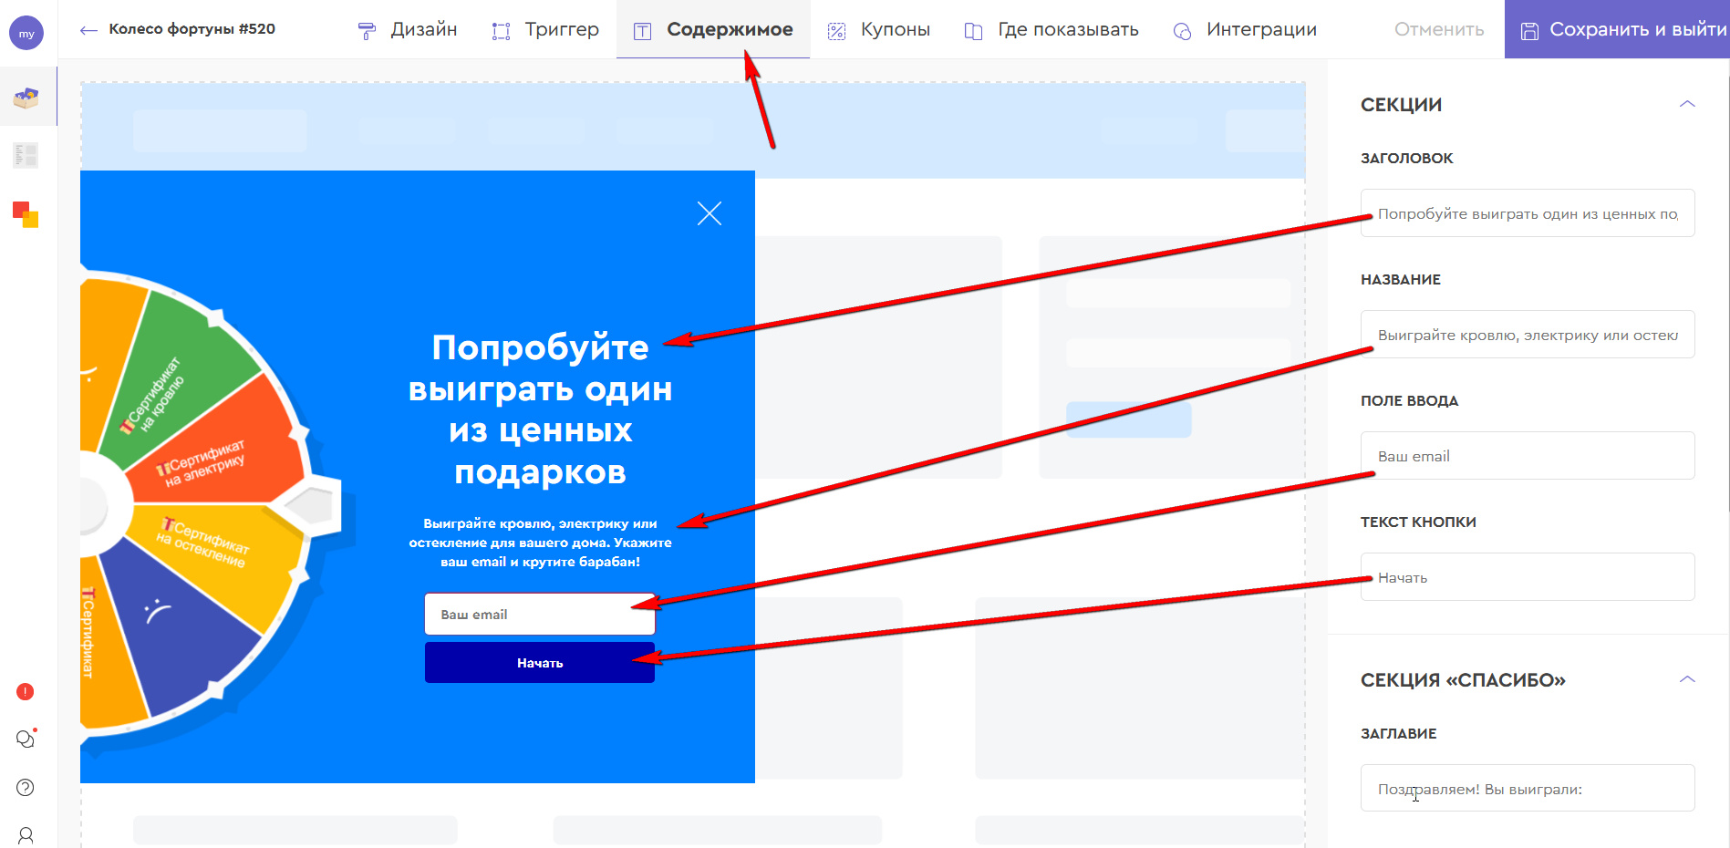Open the Интеграции tab
Image resolution: width=1730 pixels, height=848 pixels.
[1244, 29]
